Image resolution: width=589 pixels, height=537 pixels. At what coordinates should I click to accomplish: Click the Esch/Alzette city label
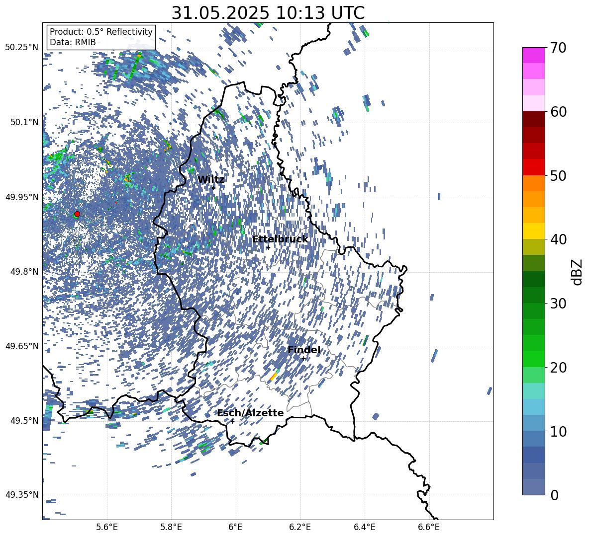tap(250, 413)
